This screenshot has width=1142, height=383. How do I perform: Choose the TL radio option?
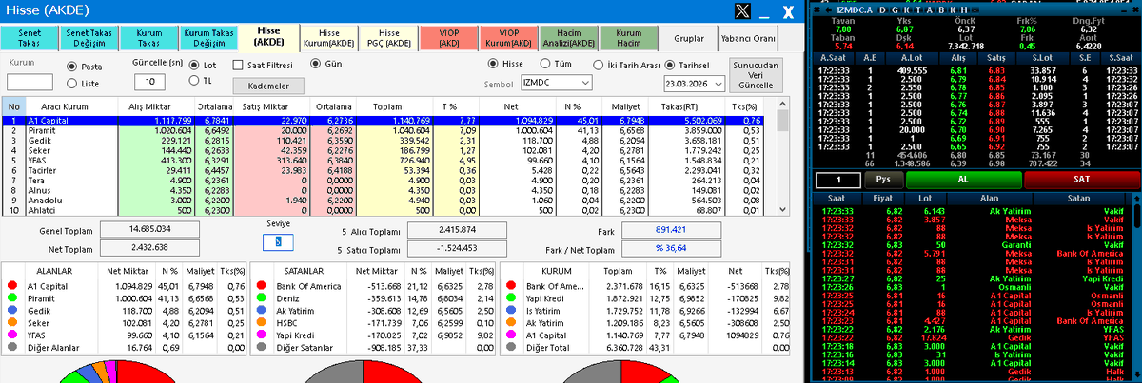pos(196,80)
